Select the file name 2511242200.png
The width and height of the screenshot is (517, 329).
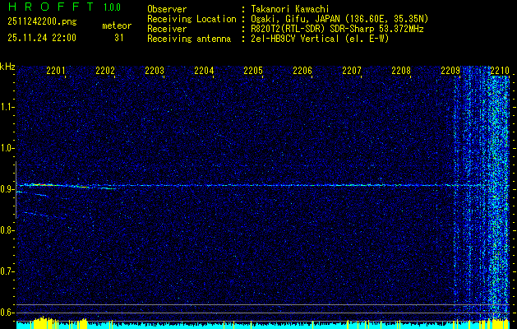(42, 22)
